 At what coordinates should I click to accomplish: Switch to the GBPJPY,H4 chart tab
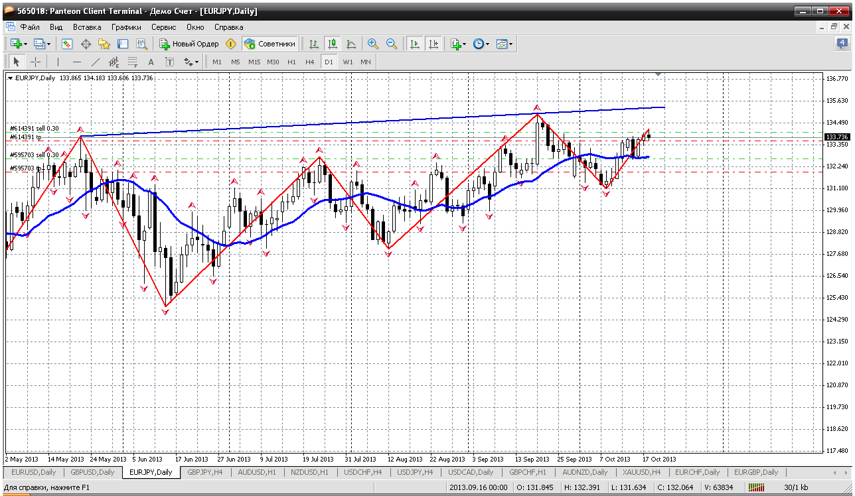tap(205, 472)
